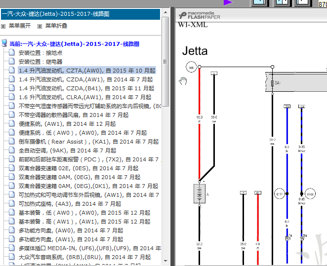
Task: Open 不带空气湿度传感器而带远光灯辅助系统的车内后视镜 entry
Action: click(x=90, y=106)
